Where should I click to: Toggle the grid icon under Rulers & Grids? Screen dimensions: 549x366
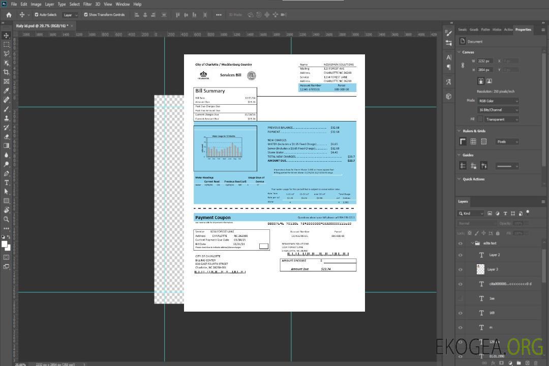(x=473, y=141)
